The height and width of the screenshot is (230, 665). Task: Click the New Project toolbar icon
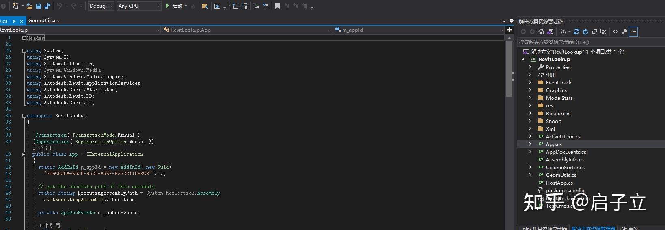15,6
